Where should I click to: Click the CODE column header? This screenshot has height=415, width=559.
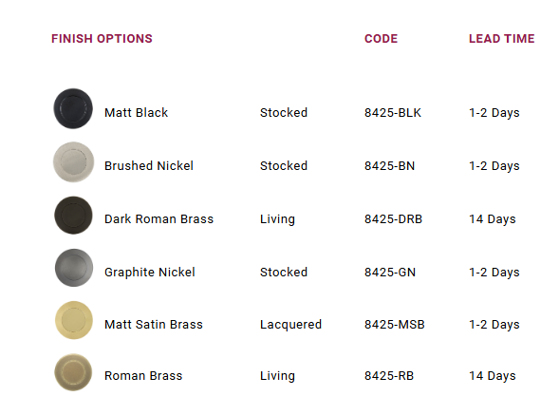[381, 39]
